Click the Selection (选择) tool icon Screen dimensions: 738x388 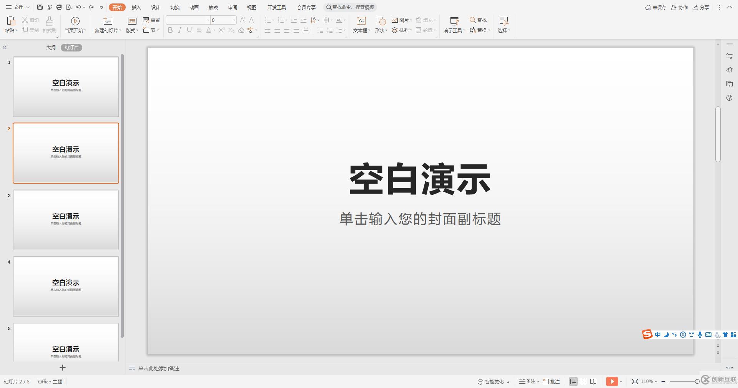tap(504, 21)
